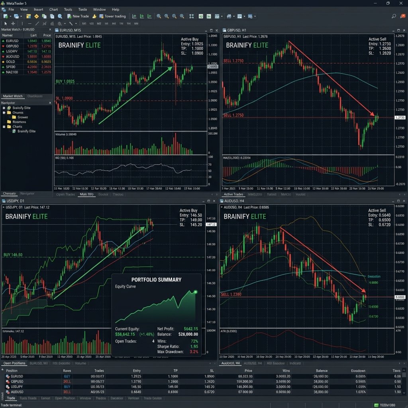This screenshot has height=408, width=408.
Task: Select the Open Positions tab
Action: pyautogui.click(x=14, y=363)
